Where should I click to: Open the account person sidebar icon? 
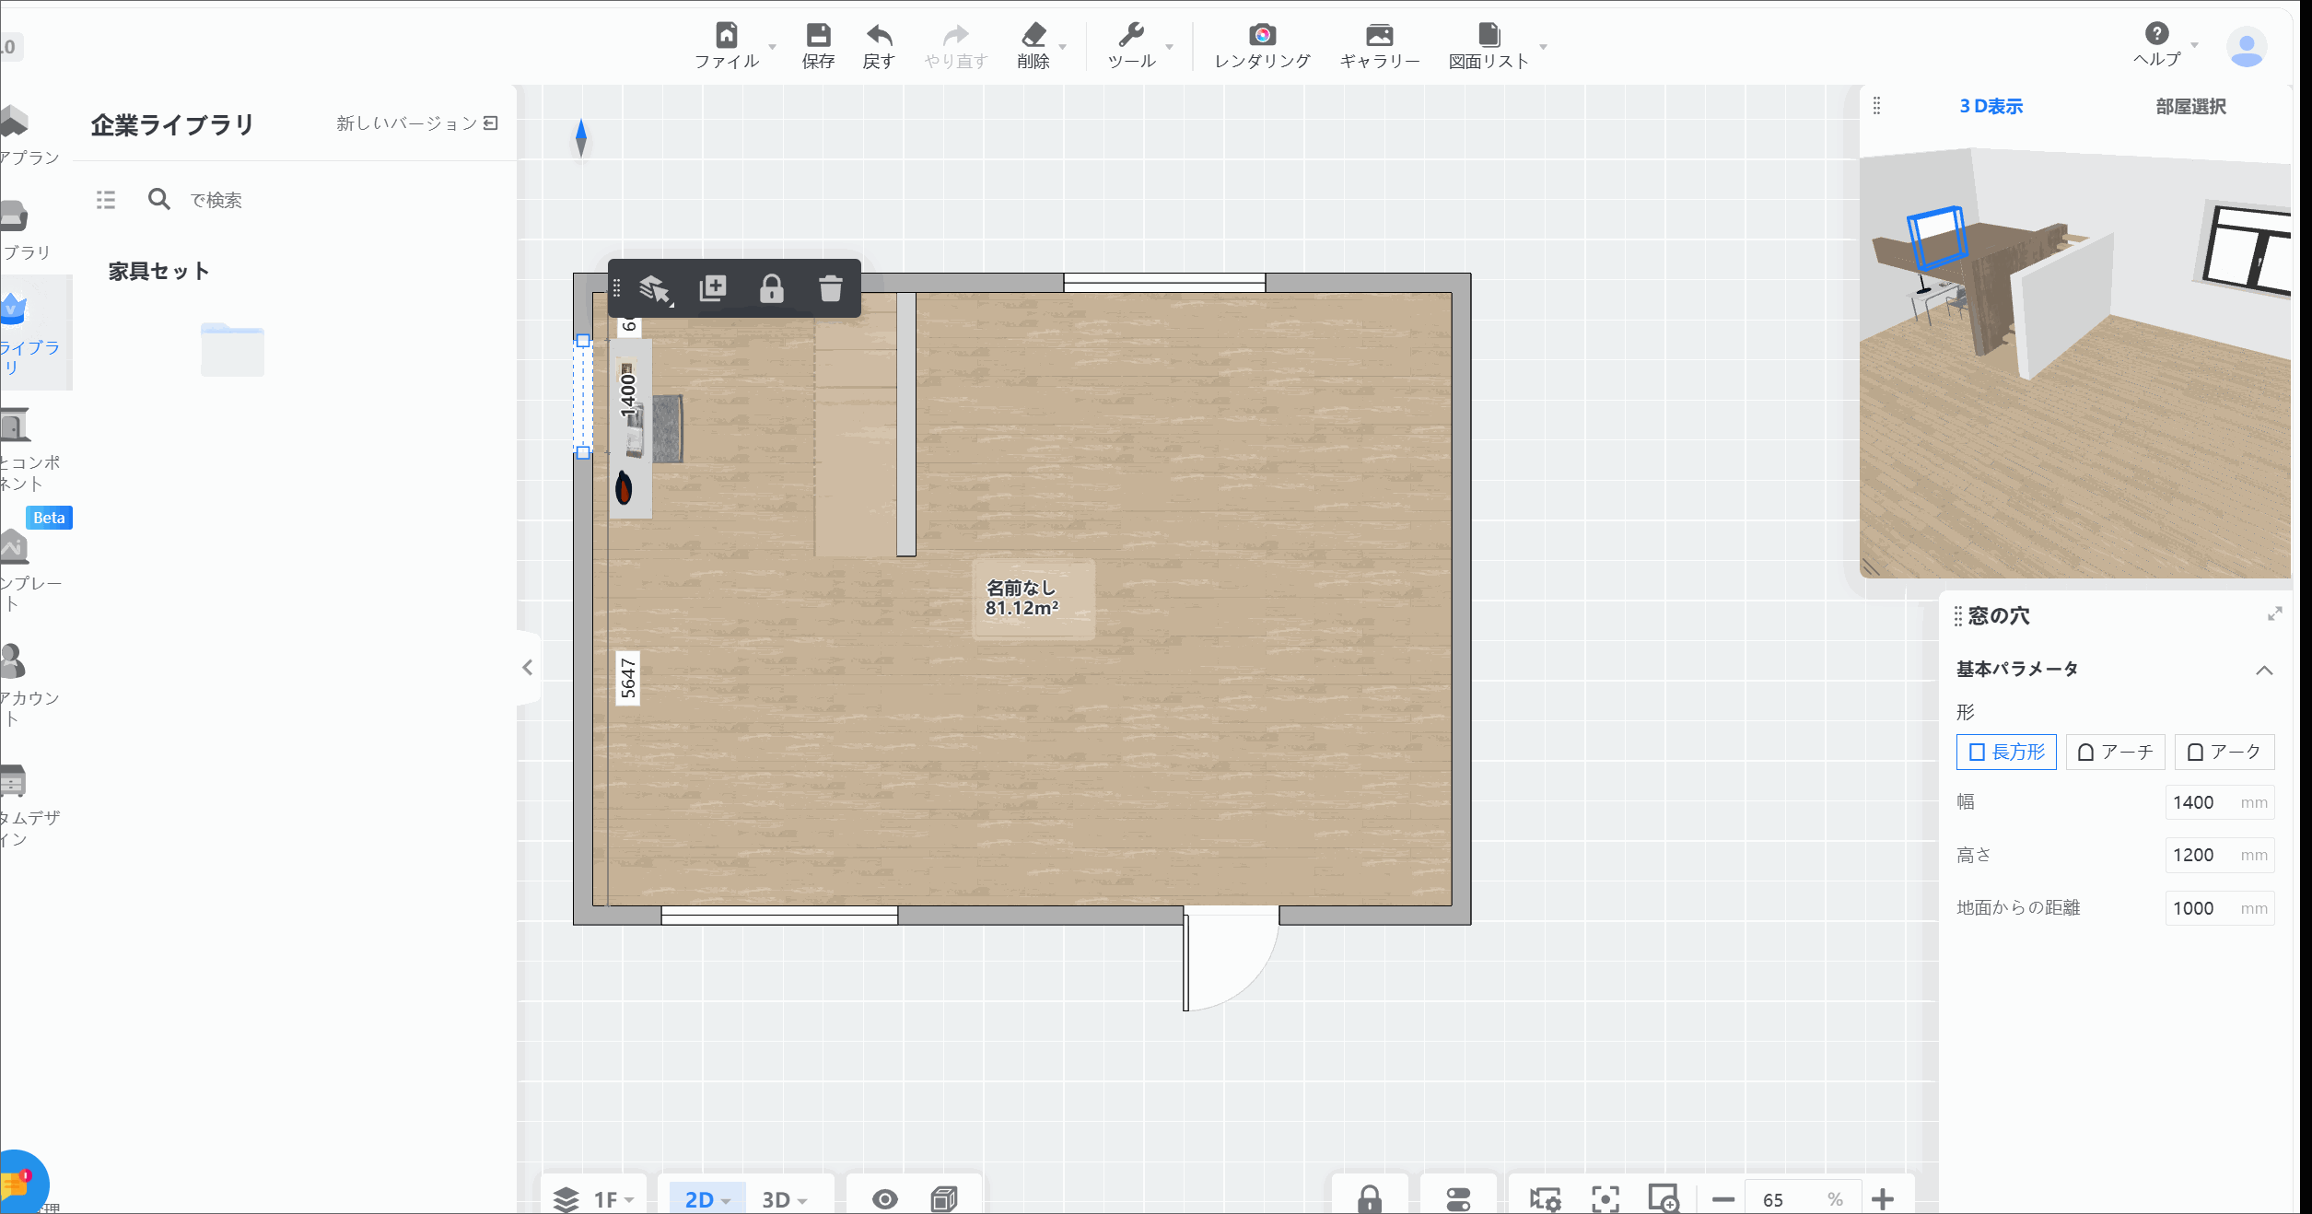[13, 660]
